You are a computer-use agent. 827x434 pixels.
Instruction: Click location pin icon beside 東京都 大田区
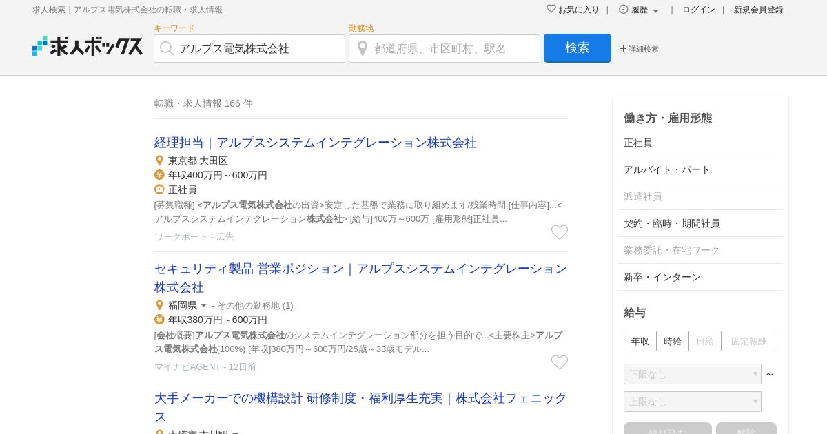coord(159,161)
